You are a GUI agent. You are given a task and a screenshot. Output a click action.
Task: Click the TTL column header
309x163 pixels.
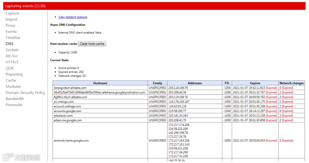tap(227, 83)
